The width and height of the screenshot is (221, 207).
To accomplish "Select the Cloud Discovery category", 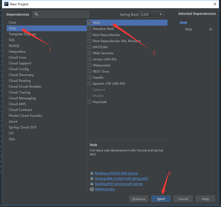I will pos(47,75).
